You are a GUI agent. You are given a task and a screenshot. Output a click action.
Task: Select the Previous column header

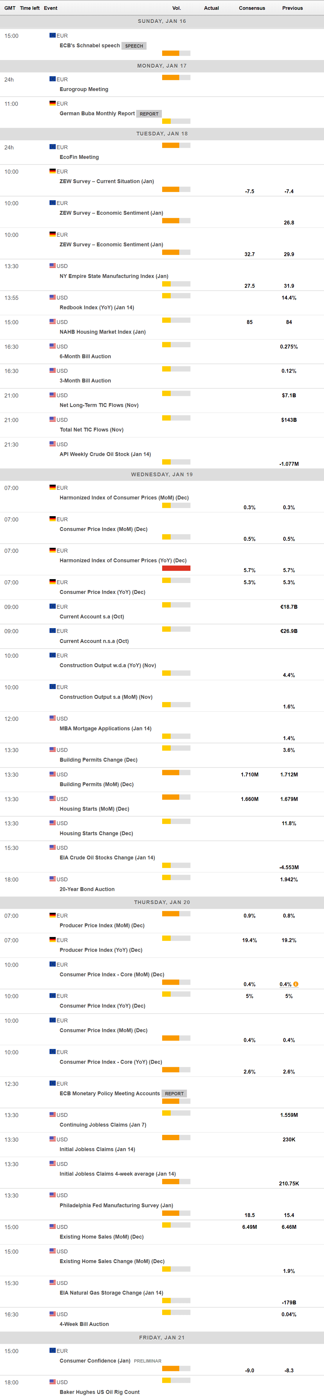(292, 8)
